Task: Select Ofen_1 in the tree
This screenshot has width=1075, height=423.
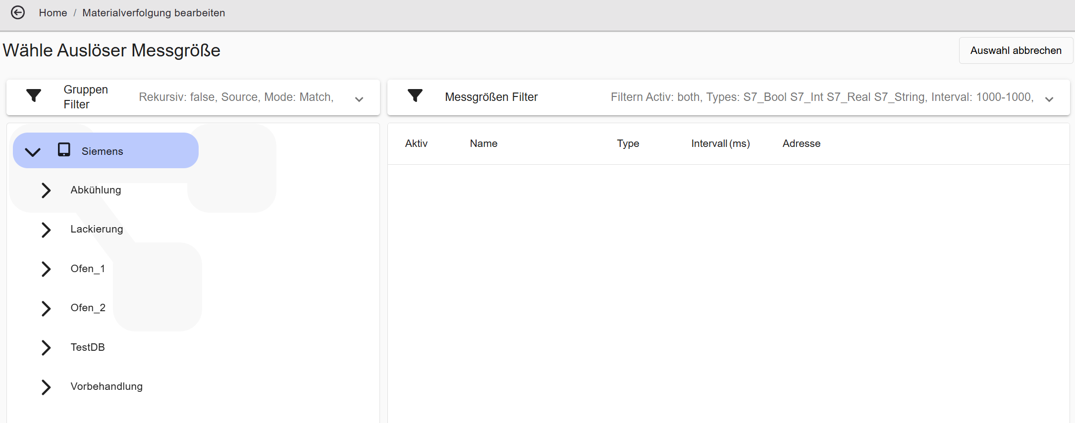Action: click(x=88, y=269)
